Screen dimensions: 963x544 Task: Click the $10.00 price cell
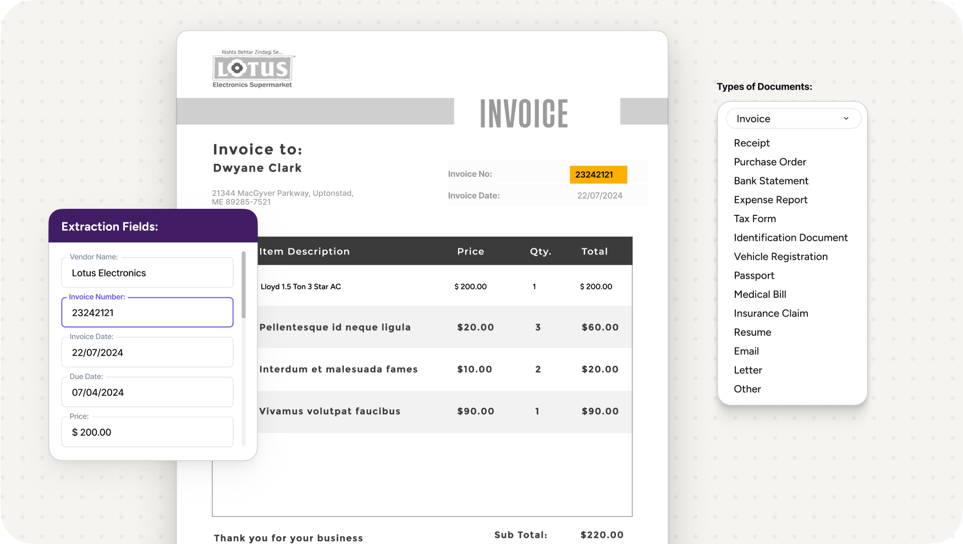475,369
